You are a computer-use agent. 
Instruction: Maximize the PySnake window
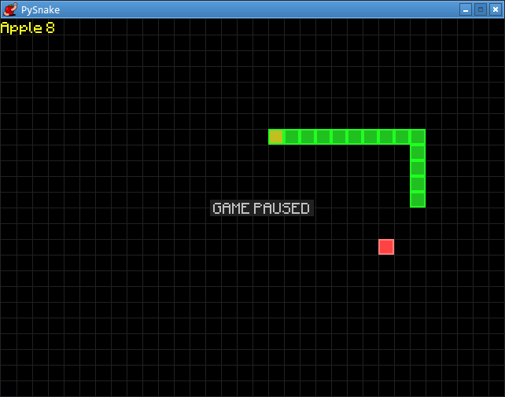click(480, 9)
